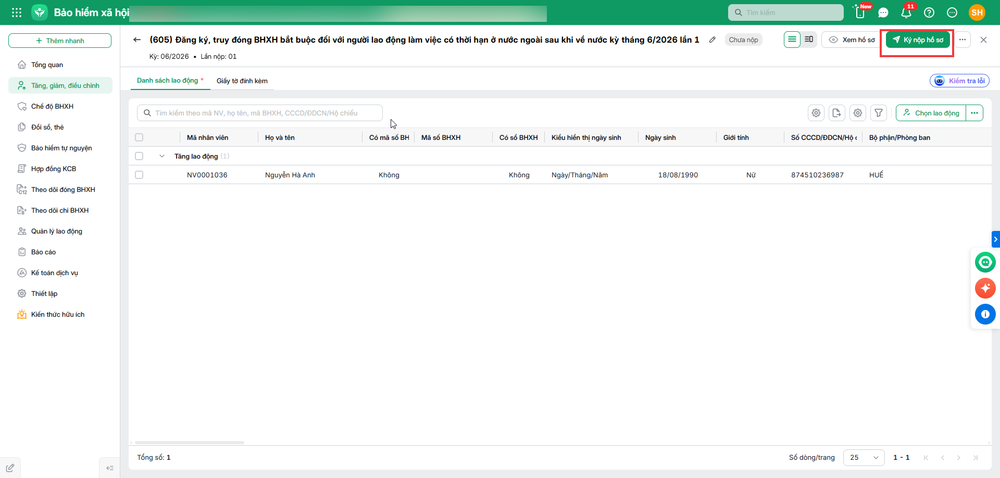1000x478 pixels.
Task: Expand the blue side panel arrow
Action: tap(995, 239)
